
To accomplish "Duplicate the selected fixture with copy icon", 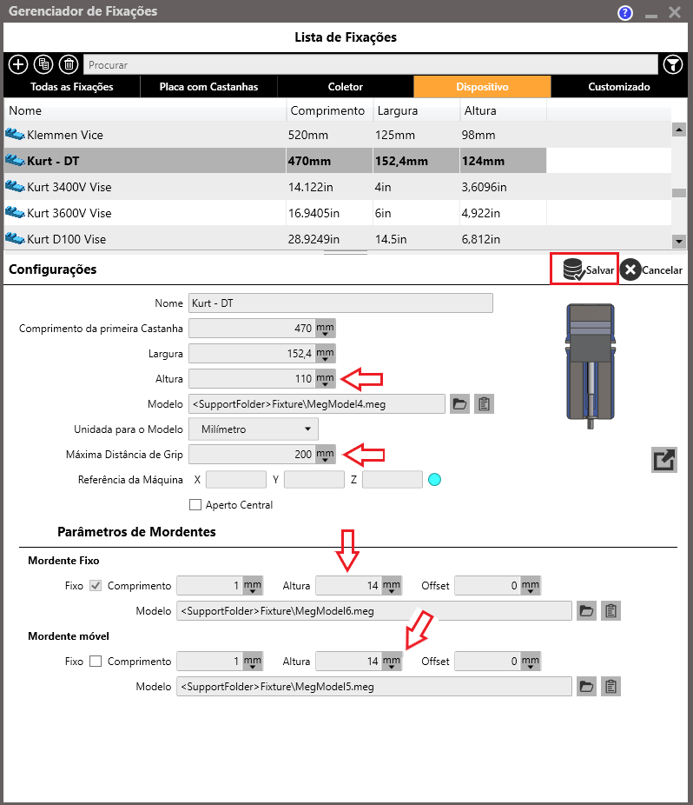I will click(x=43, y=64).
